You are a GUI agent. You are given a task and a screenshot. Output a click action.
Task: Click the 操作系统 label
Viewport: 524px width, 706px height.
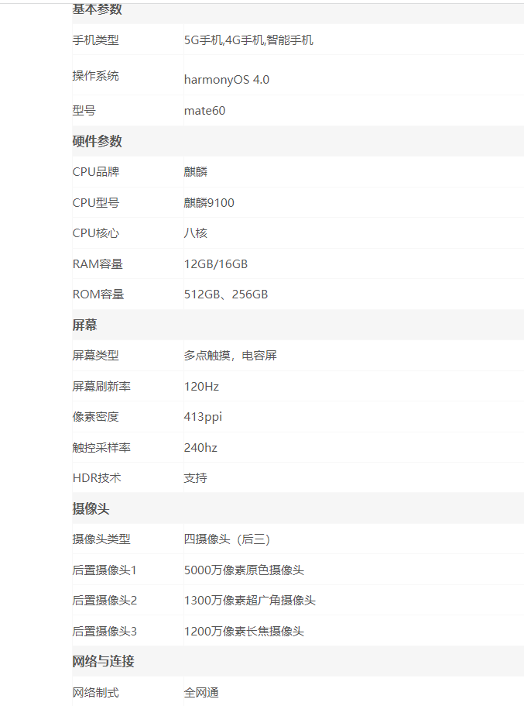[x=96, y=76]
